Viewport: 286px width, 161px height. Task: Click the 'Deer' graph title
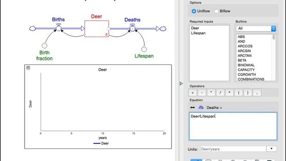click(x=102, y=70)
